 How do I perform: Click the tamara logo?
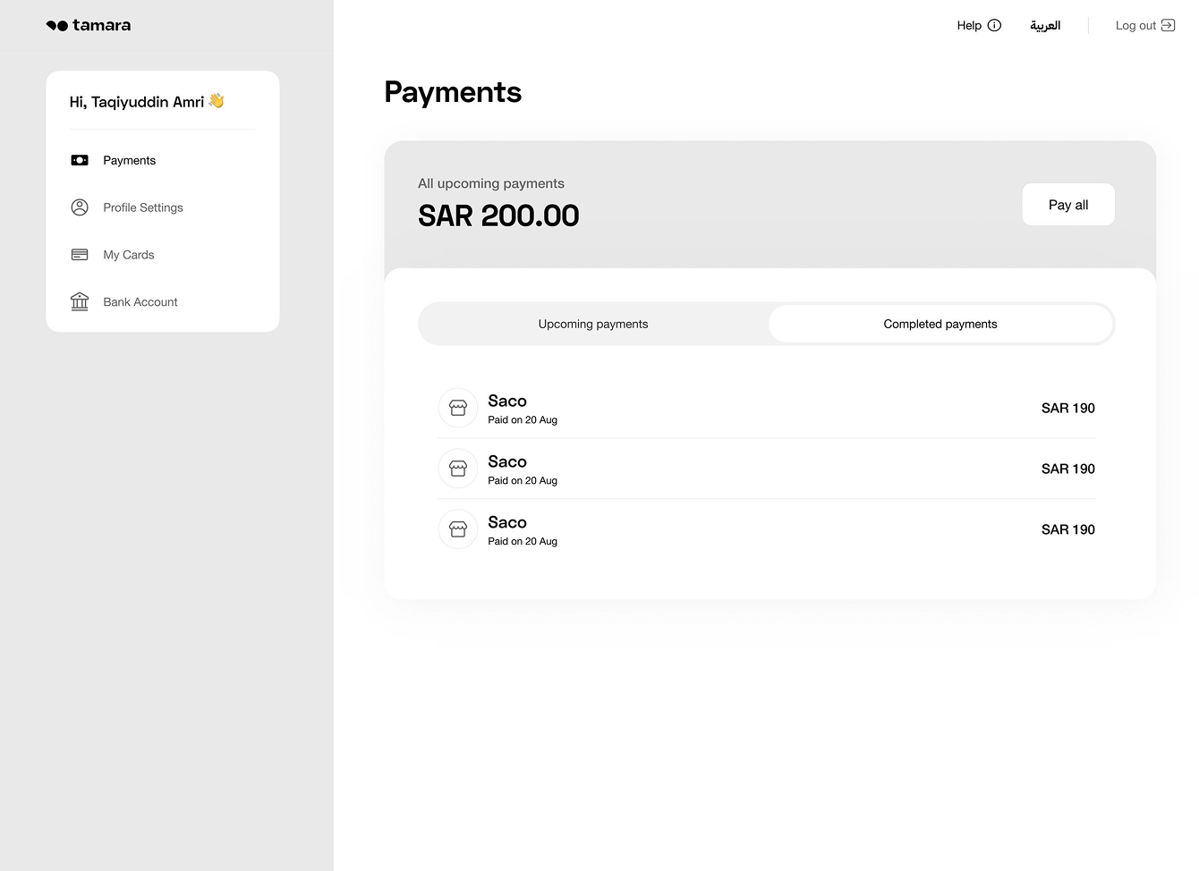point(89,25)
